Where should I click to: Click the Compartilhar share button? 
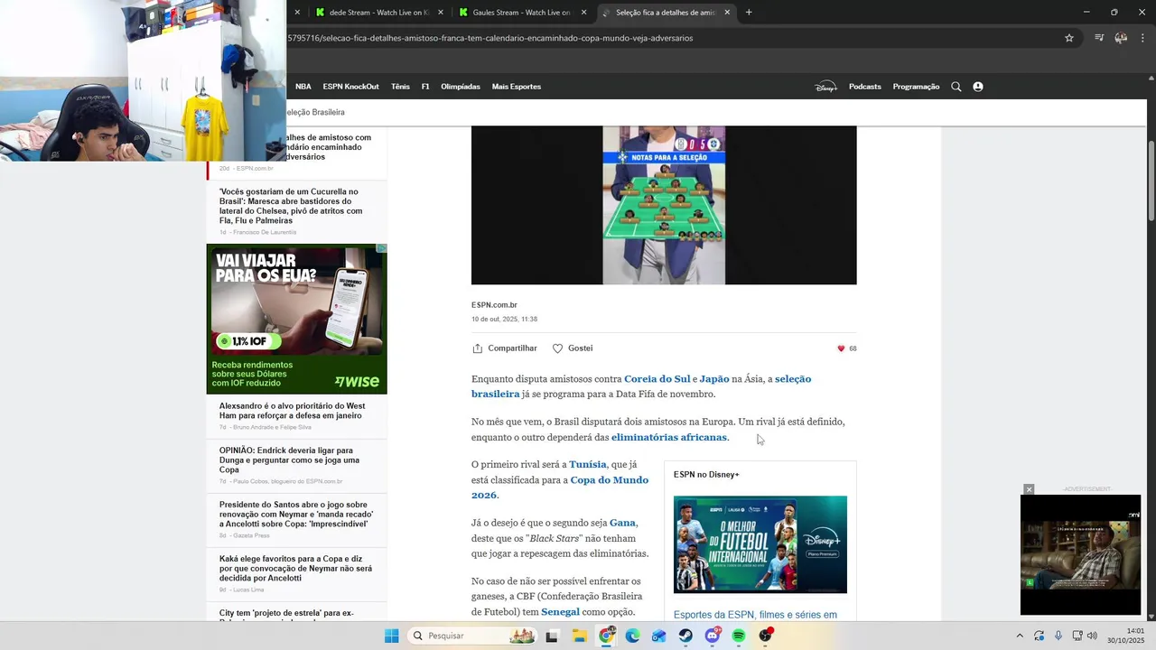tap(505, 348)
